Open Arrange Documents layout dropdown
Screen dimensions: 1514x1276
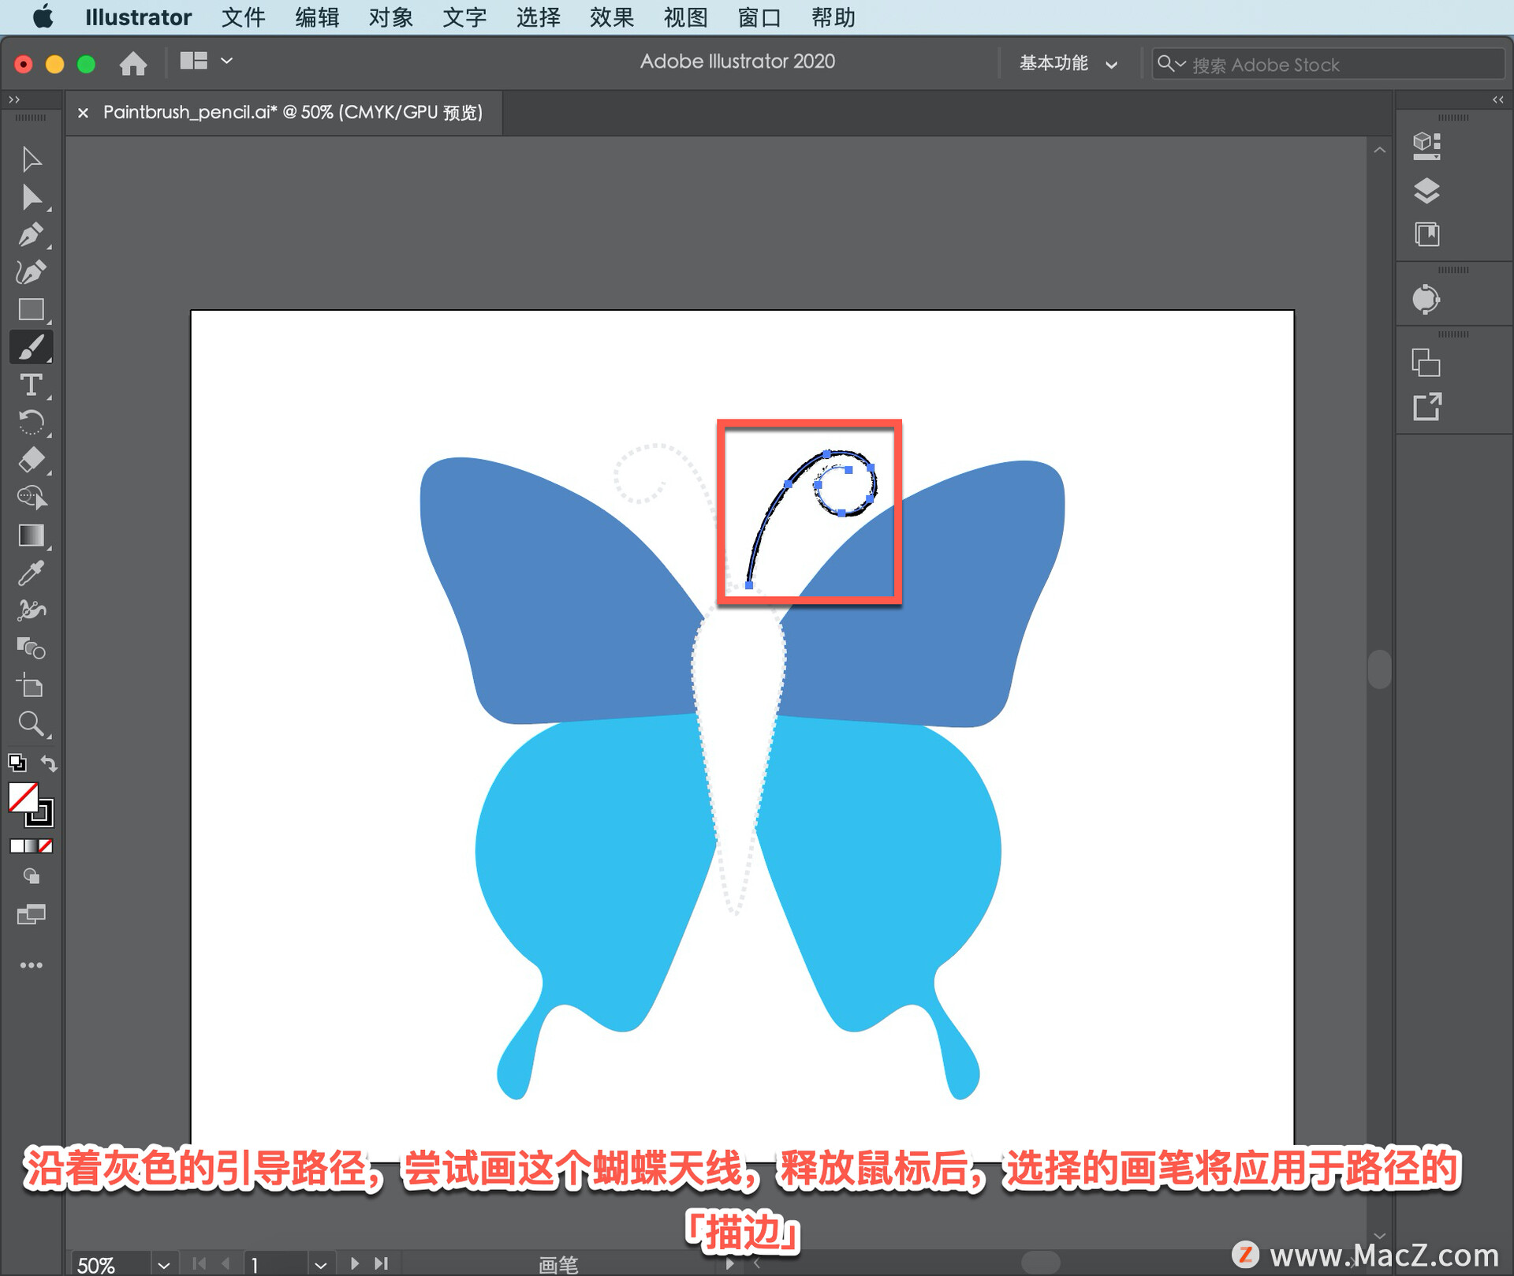tap(207, 62)
